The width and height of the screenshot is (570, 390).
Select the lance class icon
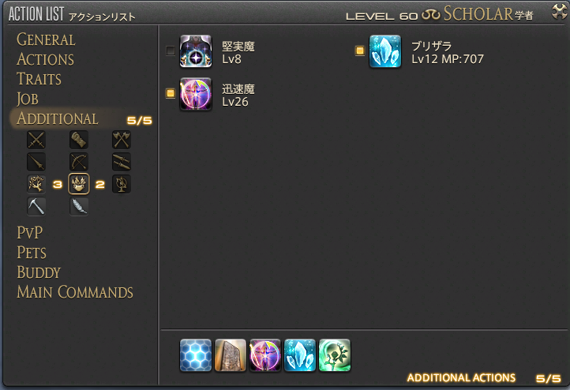(36, 162)
